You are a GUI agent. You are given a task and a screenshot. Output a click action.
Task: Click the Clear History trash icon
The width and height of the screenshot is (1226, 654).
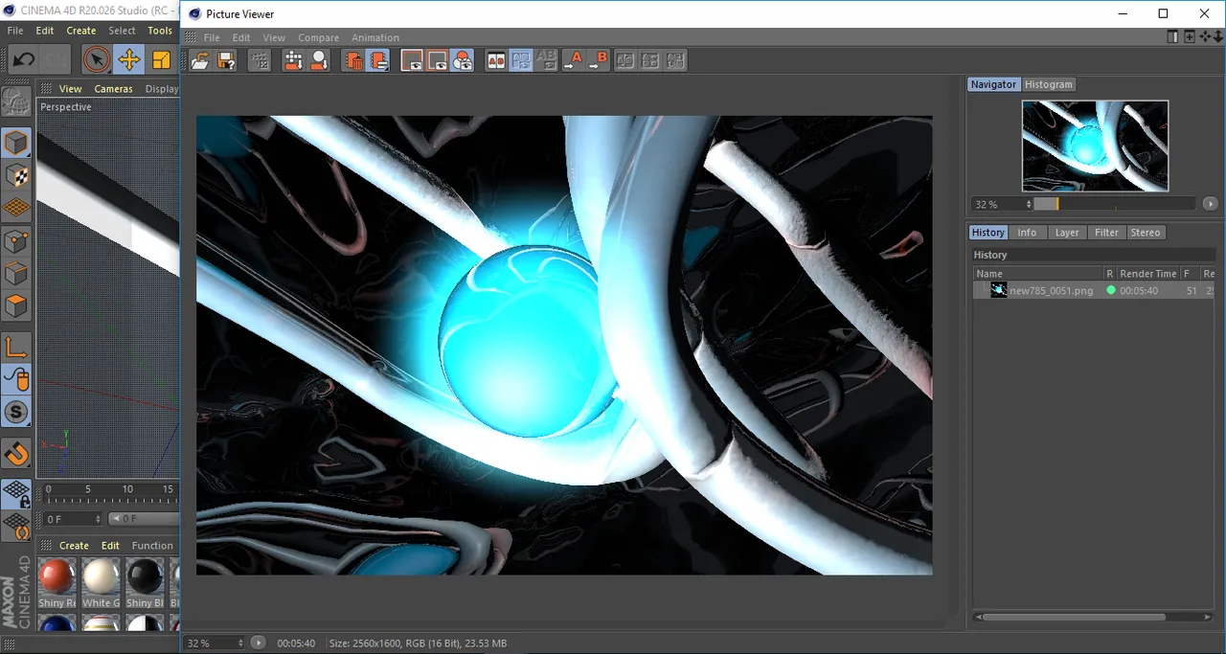click(353, 60)
